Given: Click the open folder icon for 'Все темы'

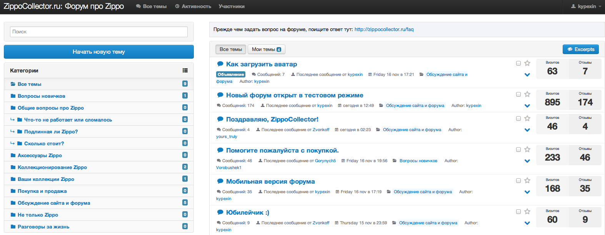Looking at the screenshot, I should [x=13, y=84].
